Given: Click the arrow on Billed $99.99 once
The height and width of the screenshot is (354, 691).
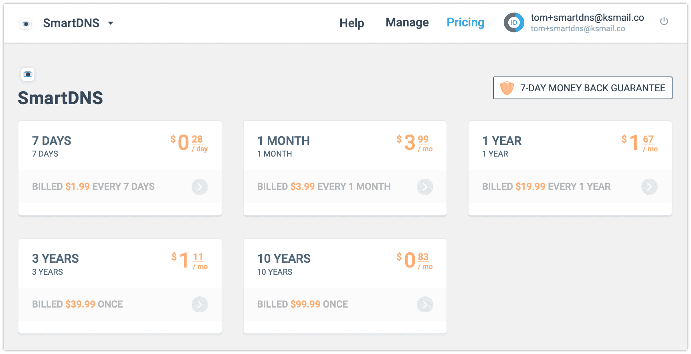Looking at the screenshot, I should point(425,304).
